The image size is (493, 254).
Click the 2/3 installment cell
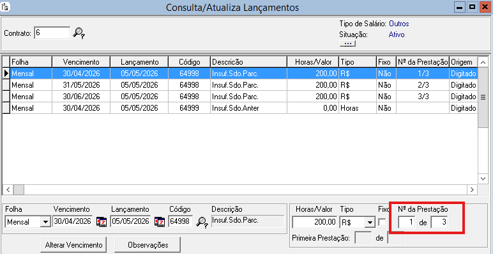423,84
